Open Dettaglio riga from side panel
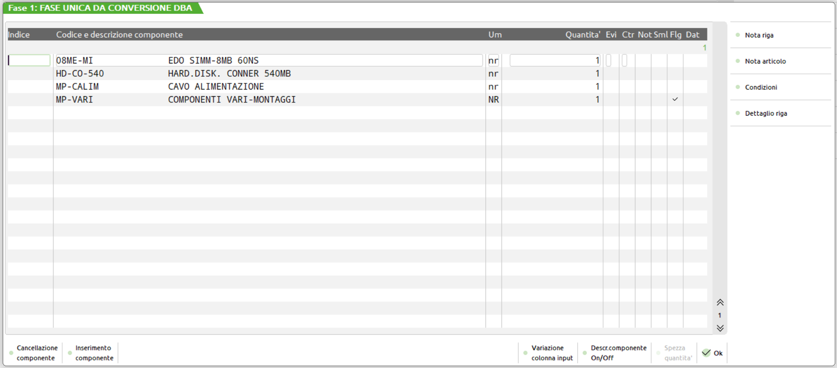 tap(765, 113)
